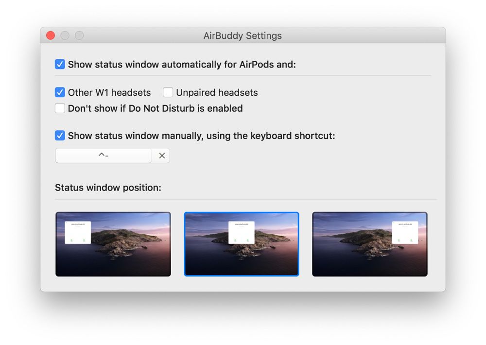Image resolution: width=486 pixels, height=345 pixels.
Task: Pick right status window position thumbnail
Action: tap(370, 244)
